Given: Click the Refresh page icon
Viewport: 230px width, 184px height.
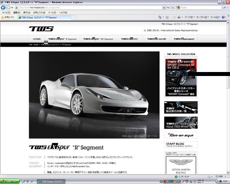Looking at the screenshot, I should click(168, 7).
